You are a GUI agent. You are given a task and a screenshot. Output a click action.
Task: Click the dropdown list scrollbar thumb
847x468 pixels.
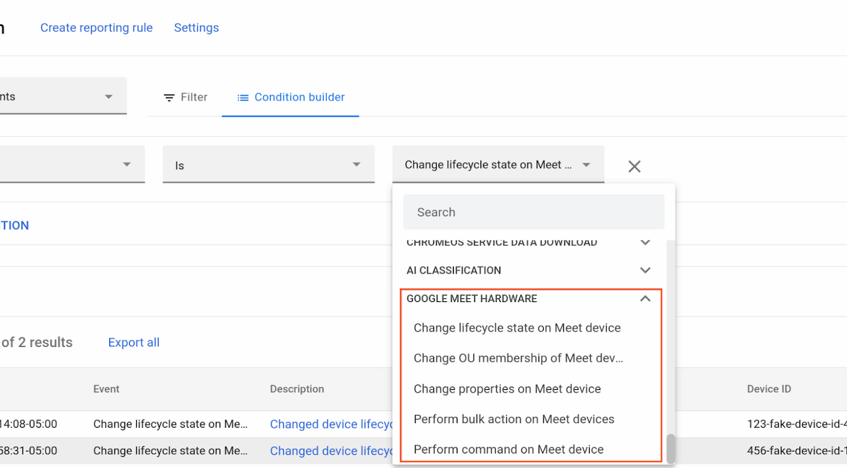(x=670, y=449)
